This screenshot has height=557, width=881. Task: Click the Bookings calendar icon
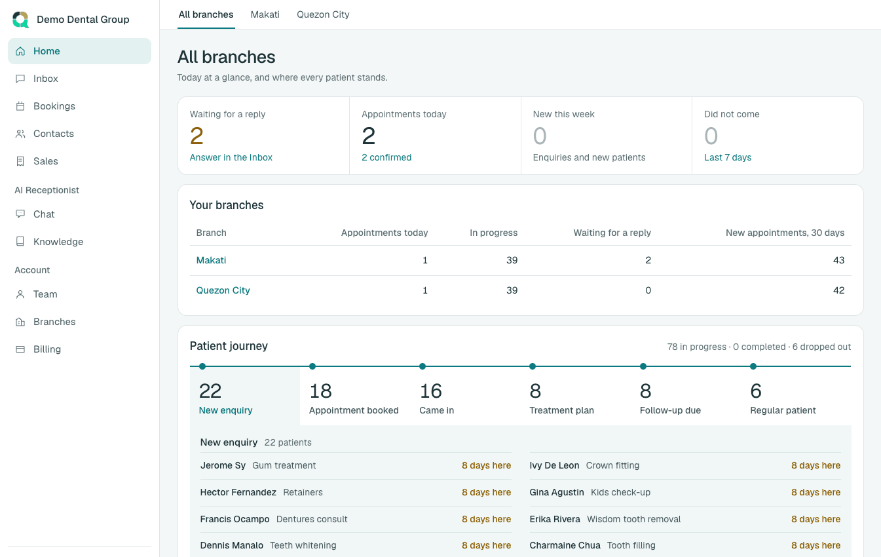pyautogui.click(x=20, y=106)
